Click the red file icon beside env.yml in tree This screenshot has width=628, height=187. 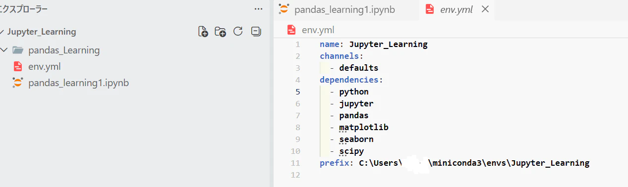tap(18, 66)
